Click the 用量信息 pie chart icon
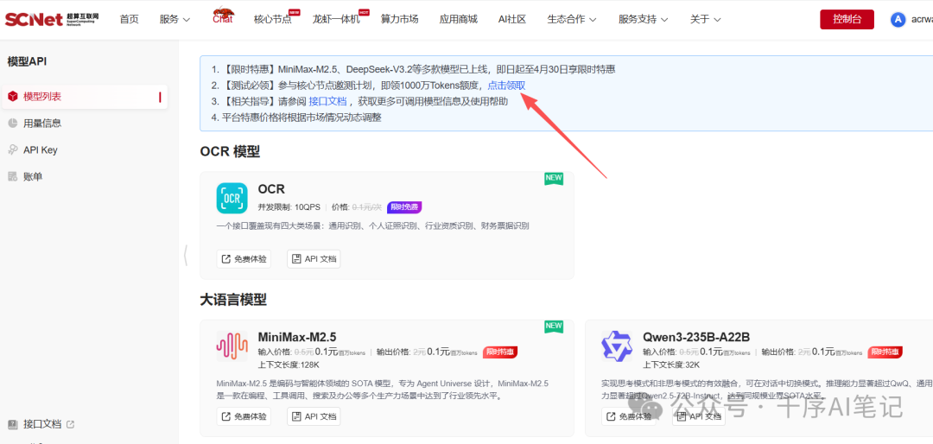933x444 pixels. [12, 124]
